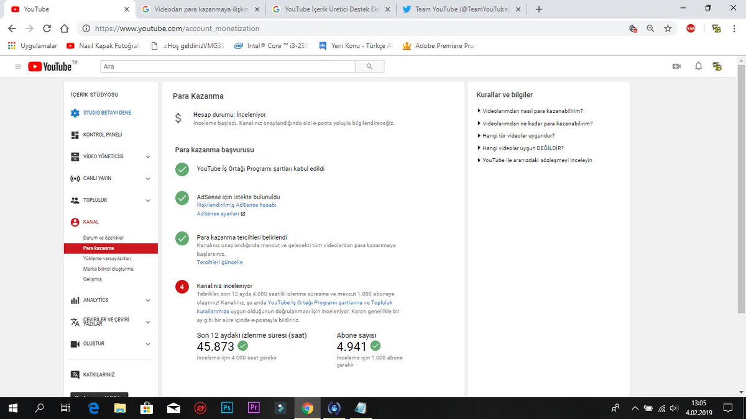The width and height of the screenshot is (746, 419).
Task: Open YouTube İş Ortağı Programı şartlarına link
Action: tap(315, 302)
